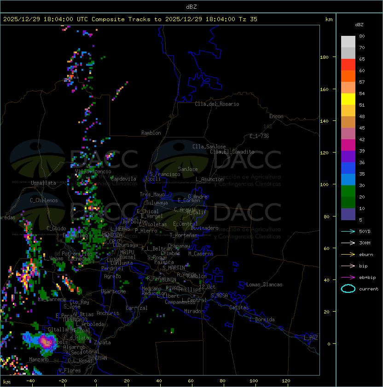Click the 'Villavicencio' map label
383x387 pixels.
pyautogui.click(x=93, y=171)
